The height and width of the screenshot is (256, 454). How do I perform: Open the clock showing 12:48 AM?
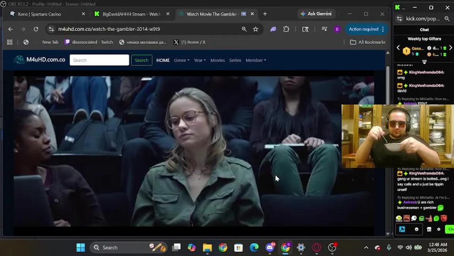click(438, 247)
